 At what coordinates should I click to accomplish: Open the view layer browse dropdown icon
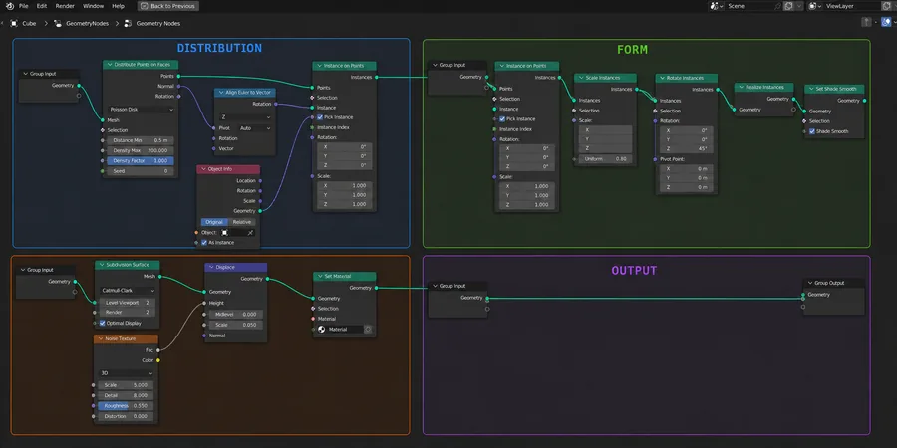[814, 6]
